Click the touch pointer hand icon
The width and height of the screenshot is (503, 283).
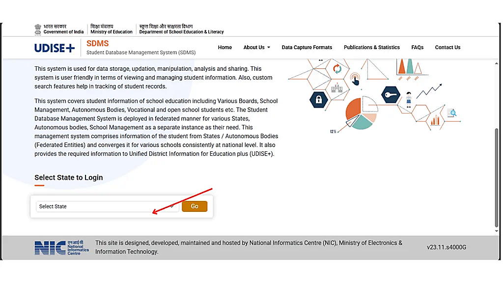click(355, 79)
